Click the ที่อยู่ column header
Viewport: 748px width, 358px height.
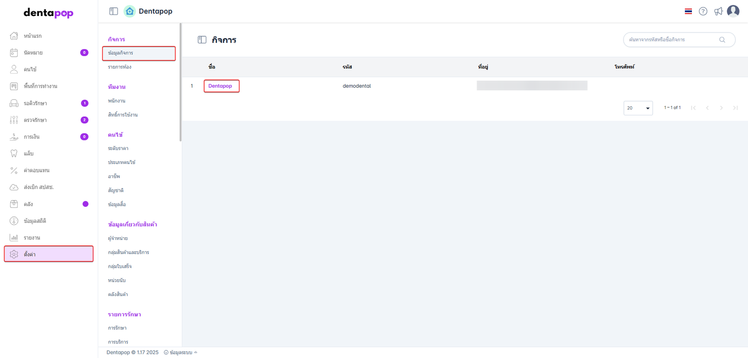click(483, 67)
